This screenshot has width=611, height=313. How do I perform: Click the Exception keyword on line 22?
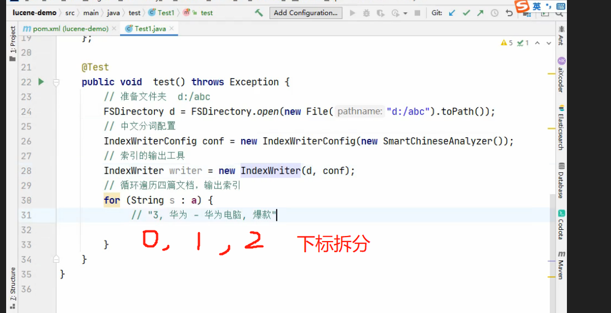point(254,82)
